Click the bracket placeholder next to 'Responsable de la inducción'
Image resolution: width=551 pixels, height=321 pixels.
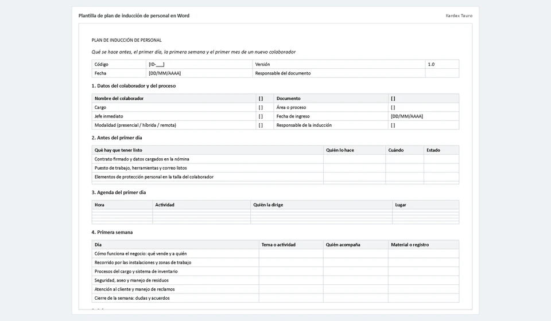click(393, 125)
